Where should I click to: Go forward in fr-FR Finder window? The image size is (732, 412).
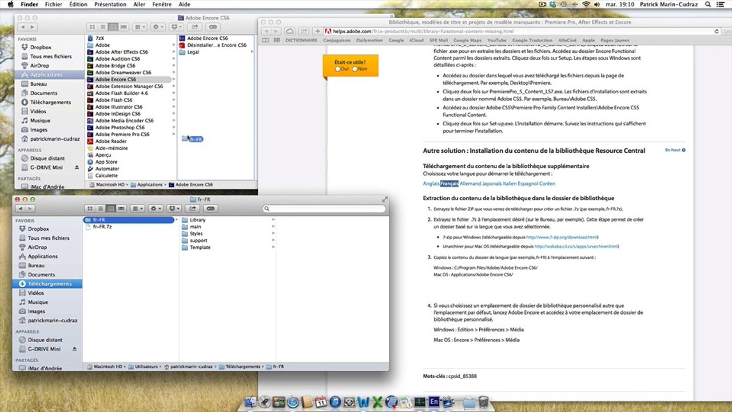click(31, 208)
